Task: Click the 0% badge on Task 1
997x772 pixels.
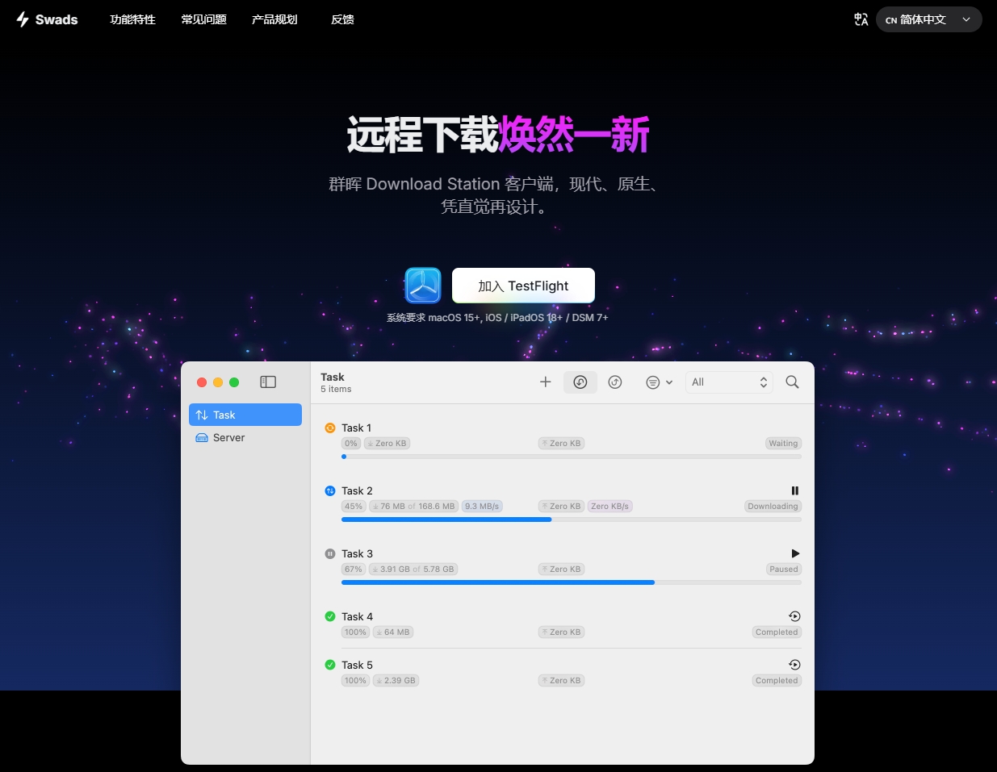Action: tap(351, 444)
